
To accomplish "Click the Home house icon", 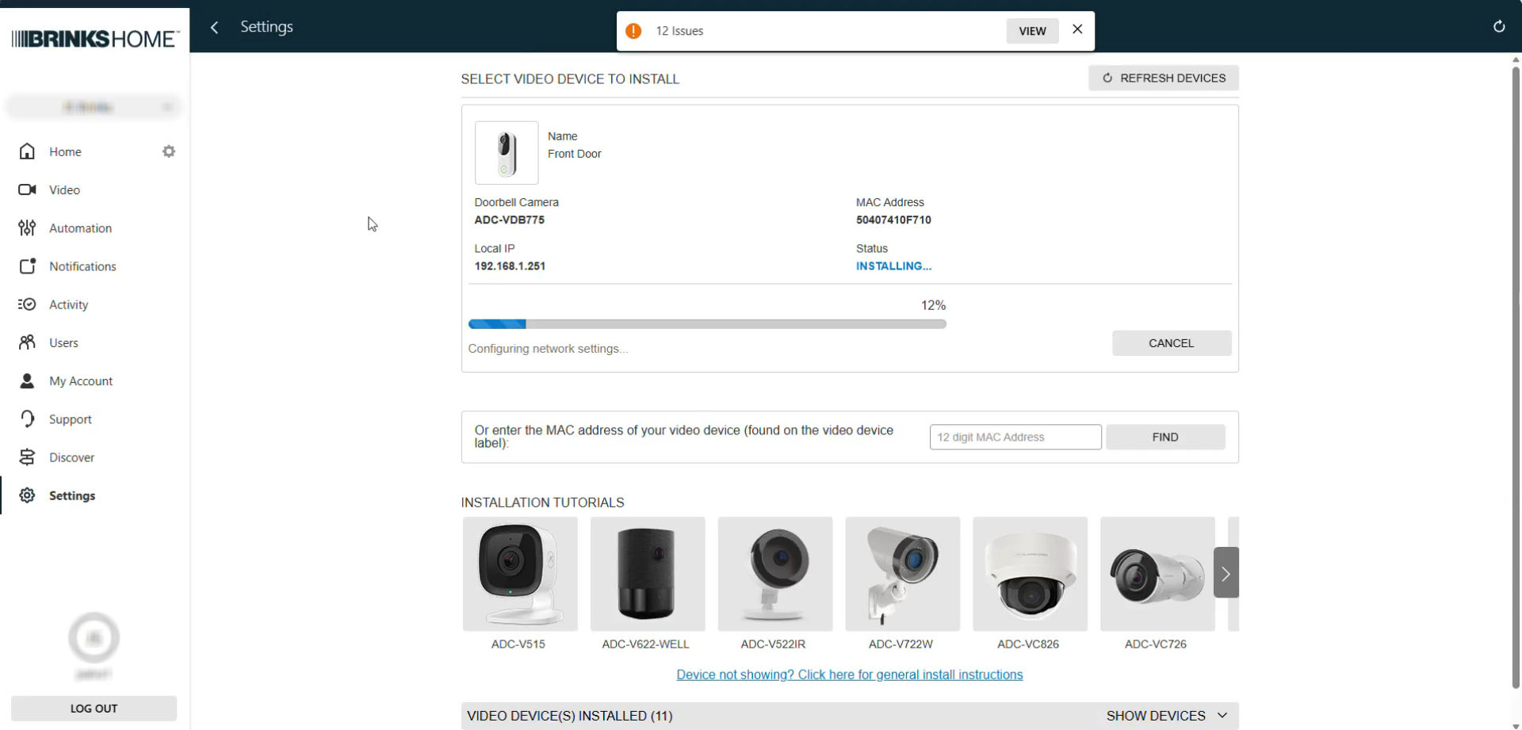I will [x=27, y=151].
